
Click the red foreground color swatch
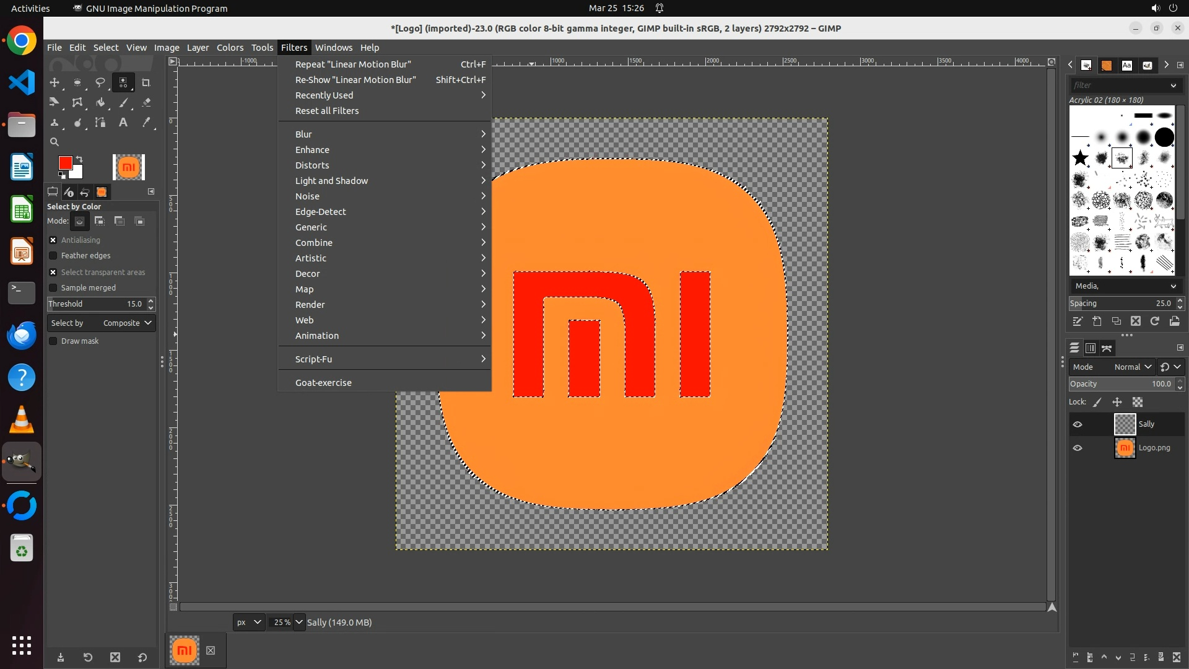click(x=64, y=163)
